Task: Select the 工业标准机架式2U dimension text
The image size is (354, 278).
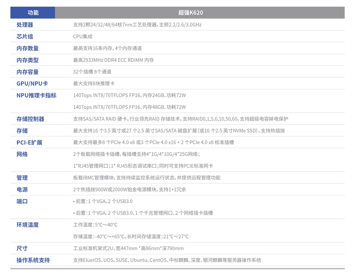Action: [x=128, y=248]
